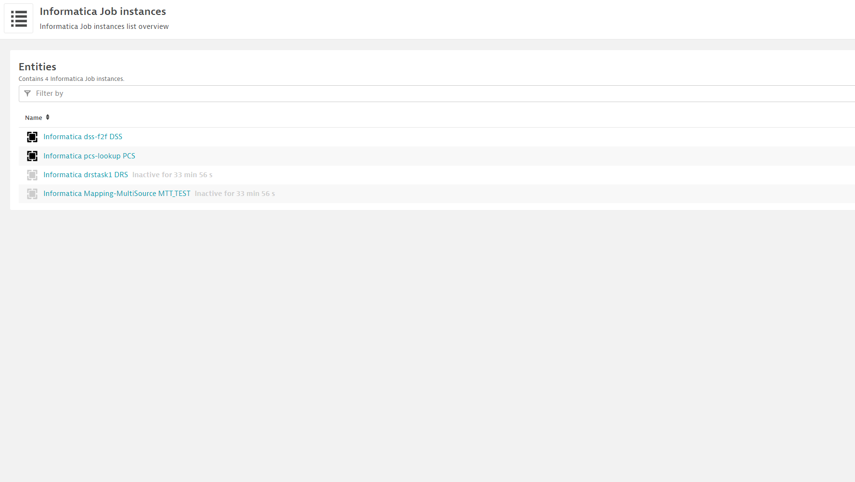Click the 'list overview' subtitle text
Image resolution: width=855 pixels, height=482 pixels.
(104, 26)
